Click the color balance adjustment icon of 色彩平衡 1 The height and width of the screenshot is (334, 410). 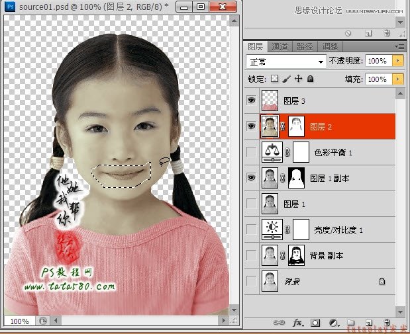272,152
